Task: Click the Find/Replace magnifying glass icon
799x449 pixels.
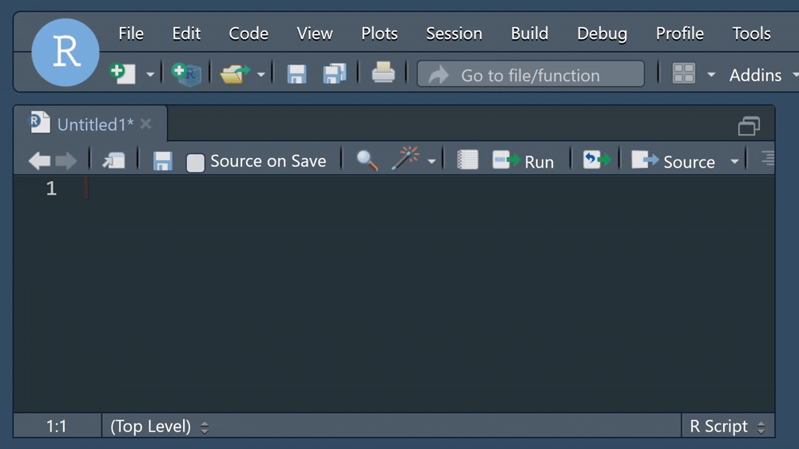Action: click(x=367, y=160)
